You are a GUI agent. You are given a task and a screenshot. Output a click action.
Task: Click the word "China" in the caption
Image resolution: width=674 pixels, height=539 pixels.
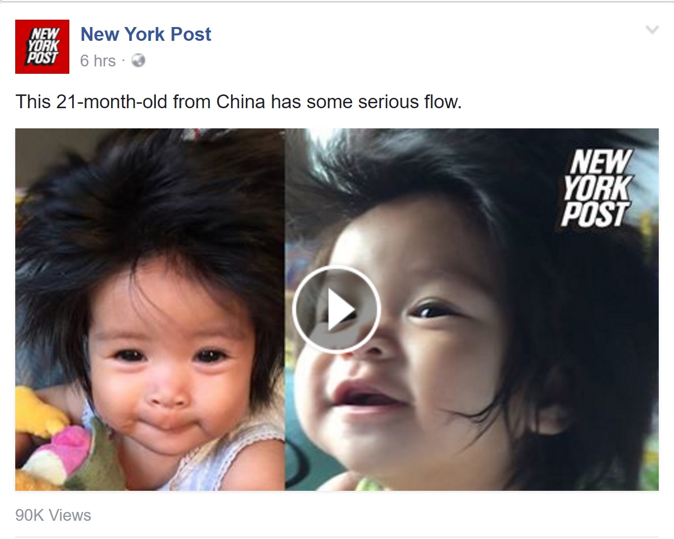241,102
